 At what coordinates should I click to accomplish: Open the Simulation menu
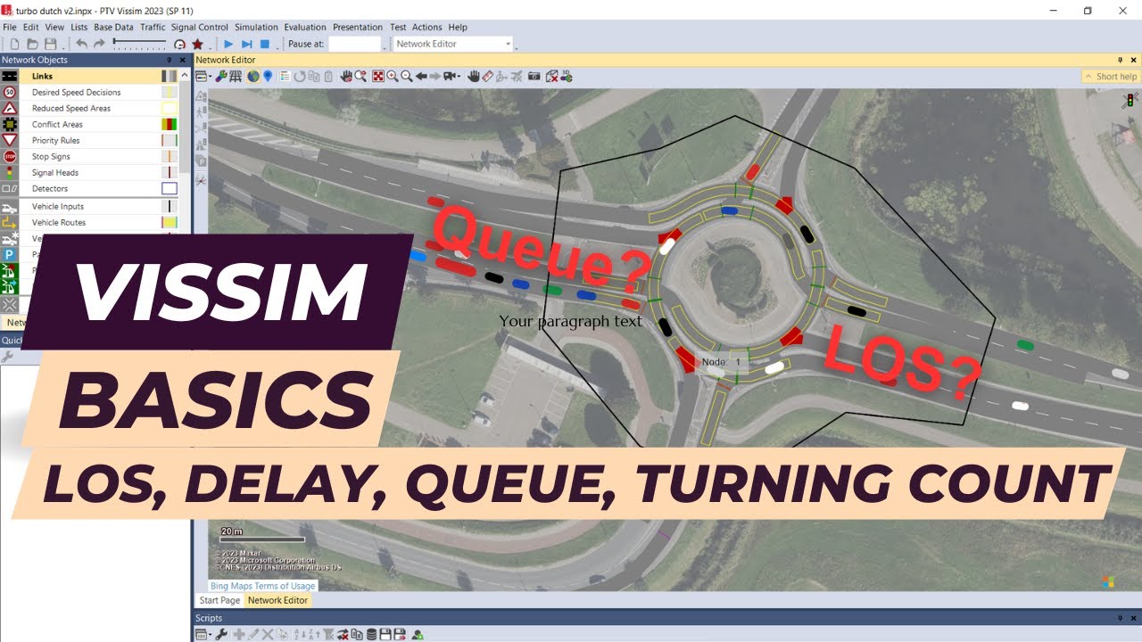[x=256, y=27]
